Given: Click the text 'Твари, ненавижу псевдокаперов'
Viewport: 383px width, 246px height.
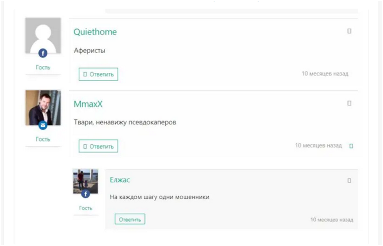Looking at the screenshot, I should [x=125, y=122].
